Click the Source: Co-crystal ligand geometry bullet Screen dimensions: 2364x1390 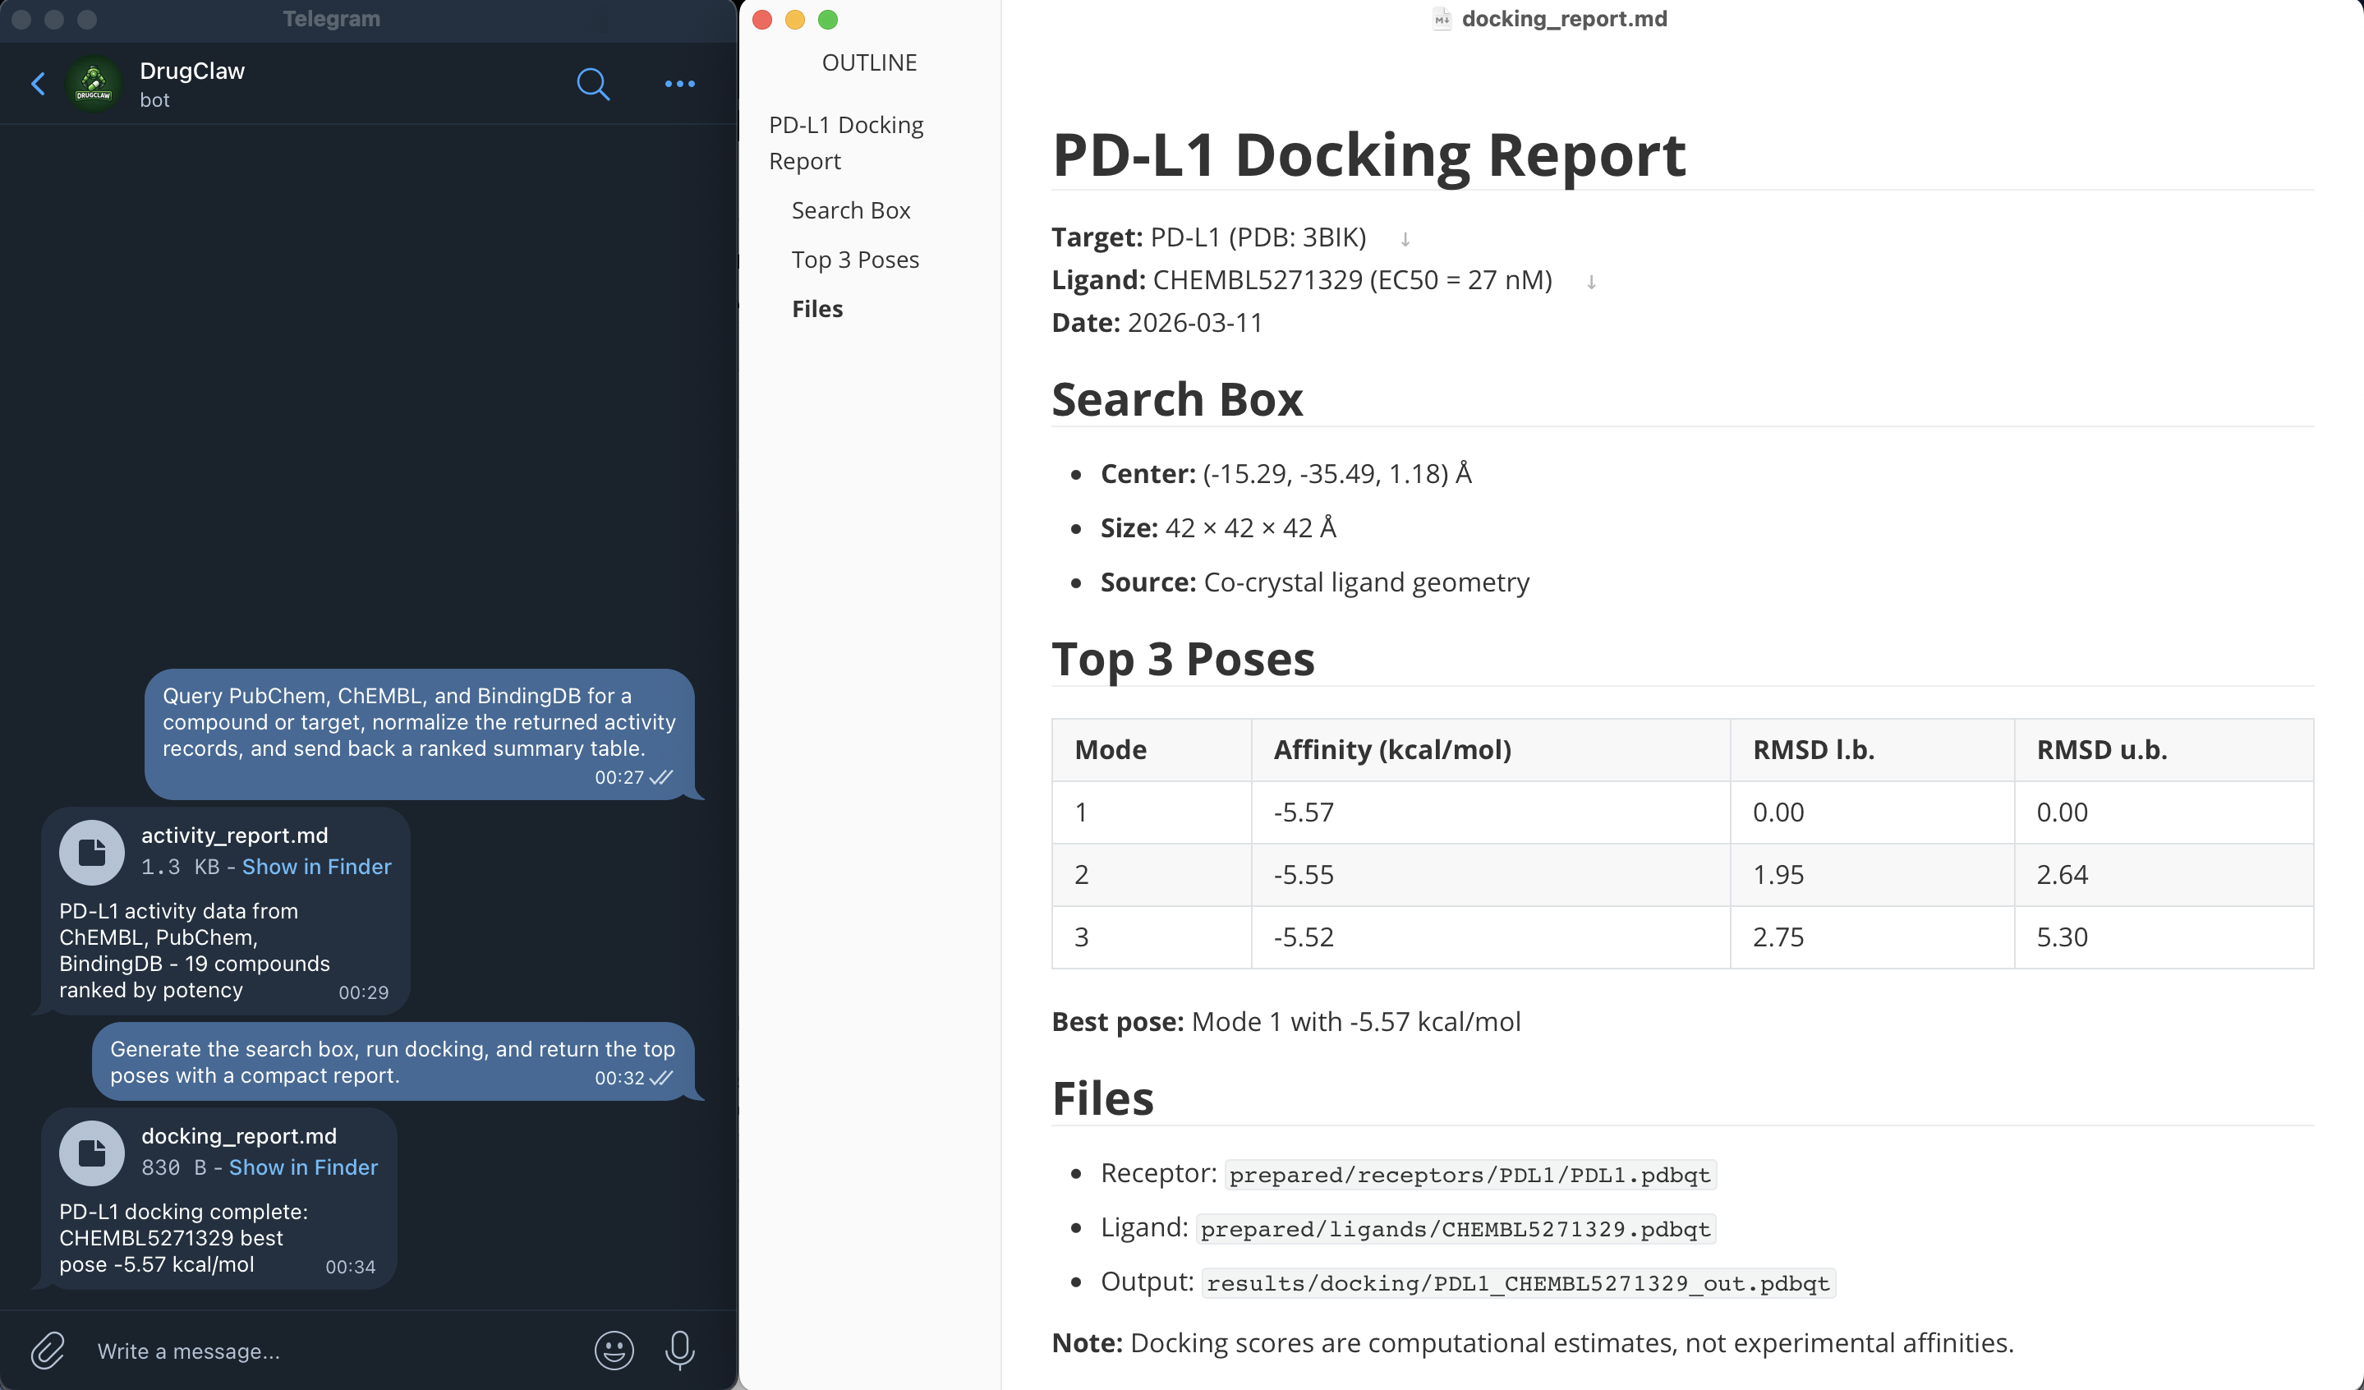[1314, 582]
